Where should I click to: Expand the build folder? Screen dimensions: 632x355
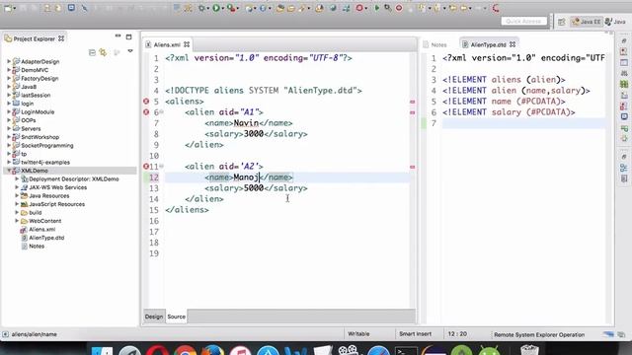click(x=17, y=212)
